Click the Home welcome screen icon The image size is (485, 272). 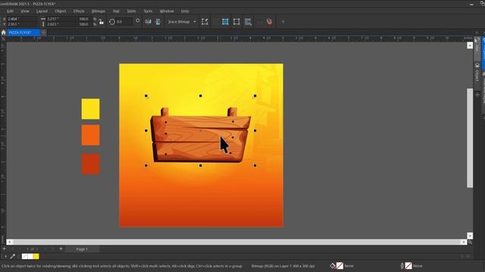[3, 32]
